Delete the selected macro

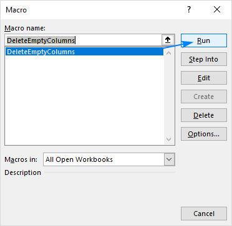tap(204, 115)
